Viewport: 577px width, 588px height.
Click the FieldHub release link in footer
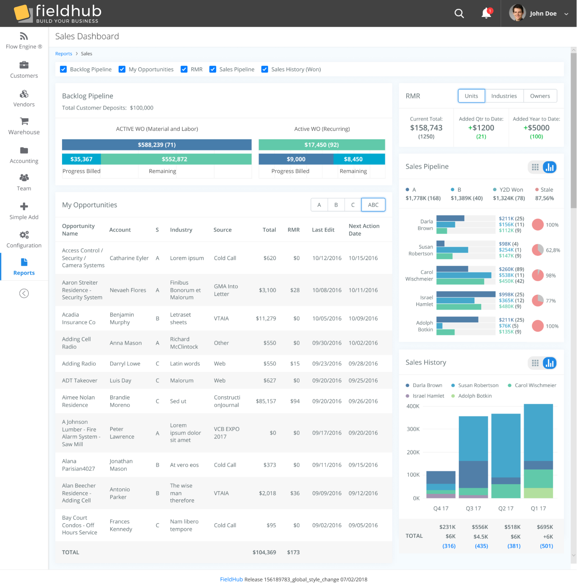231,579
